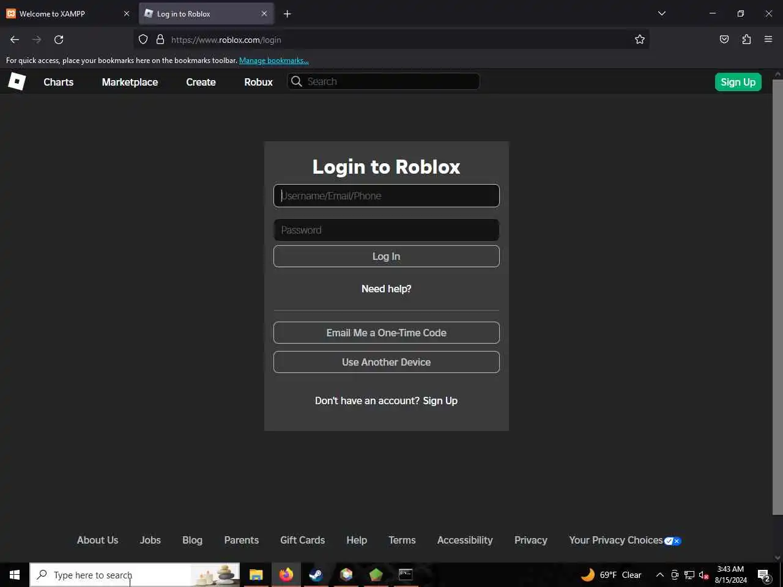Focus the Password field
Image resolution: width=783 pixels, height=587 pixels.
pyautogui.click(x=387, y=230)
